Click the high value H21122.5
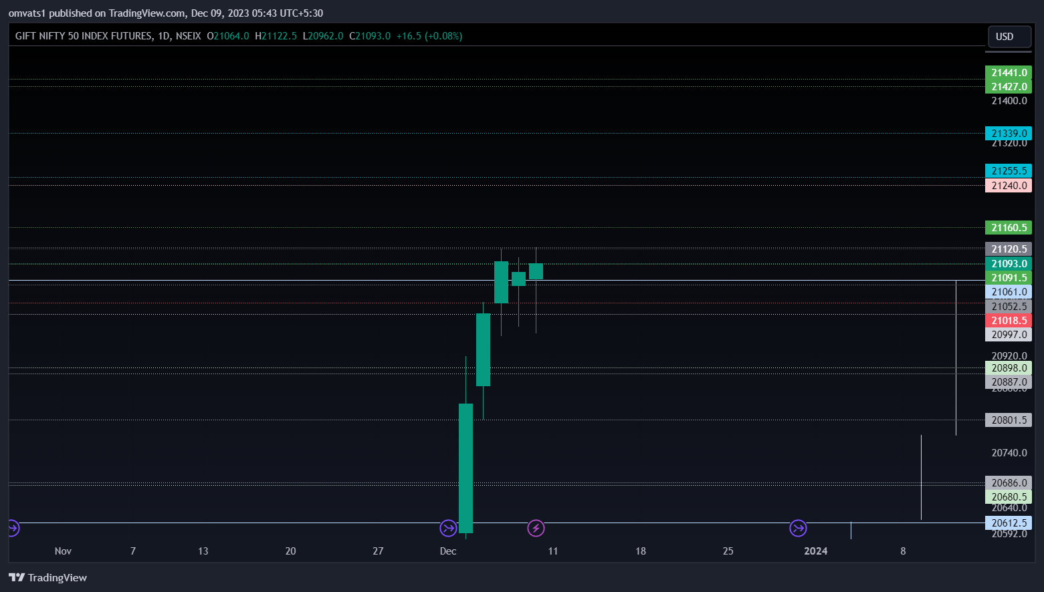 tap(276, 36)
